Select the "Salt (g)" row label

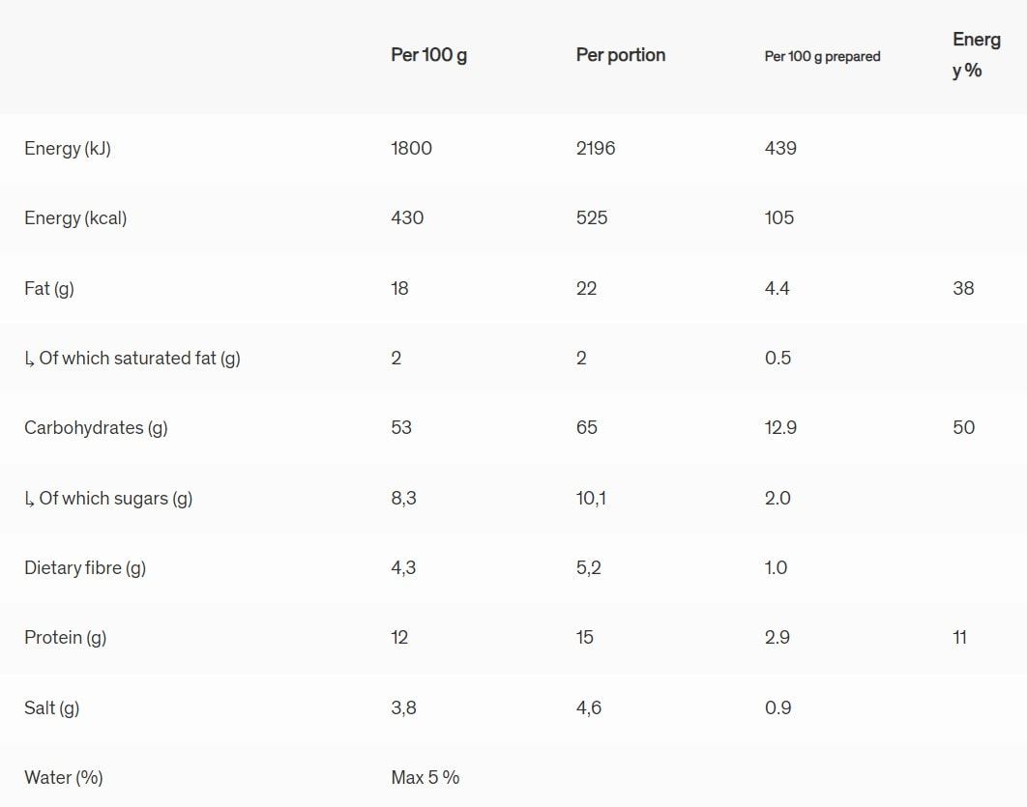click(x=52, y=708)
